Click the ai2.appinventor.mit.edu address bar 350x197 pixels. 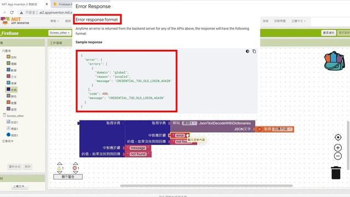pyautogui.click(x=56, y=13)
